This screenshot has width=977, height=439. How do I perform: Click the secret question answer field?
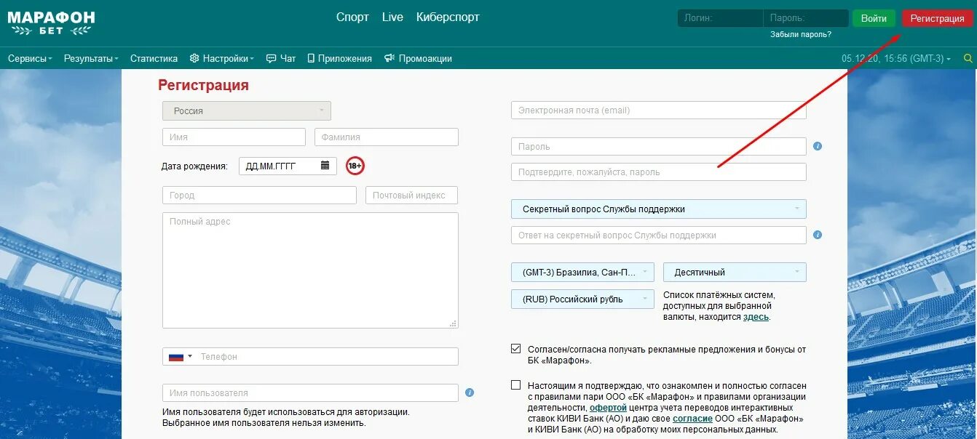click(659, 235)
